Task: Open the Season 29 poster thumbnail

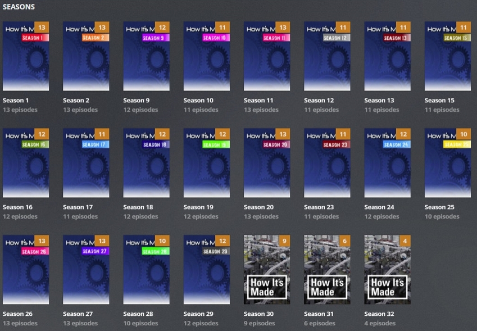Action: 207,270
